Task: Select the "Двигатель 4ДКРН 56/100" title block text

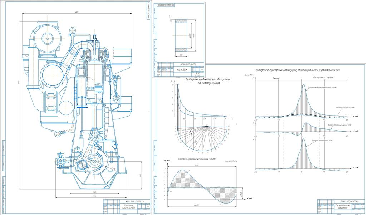Action: [x=128, y=206]
